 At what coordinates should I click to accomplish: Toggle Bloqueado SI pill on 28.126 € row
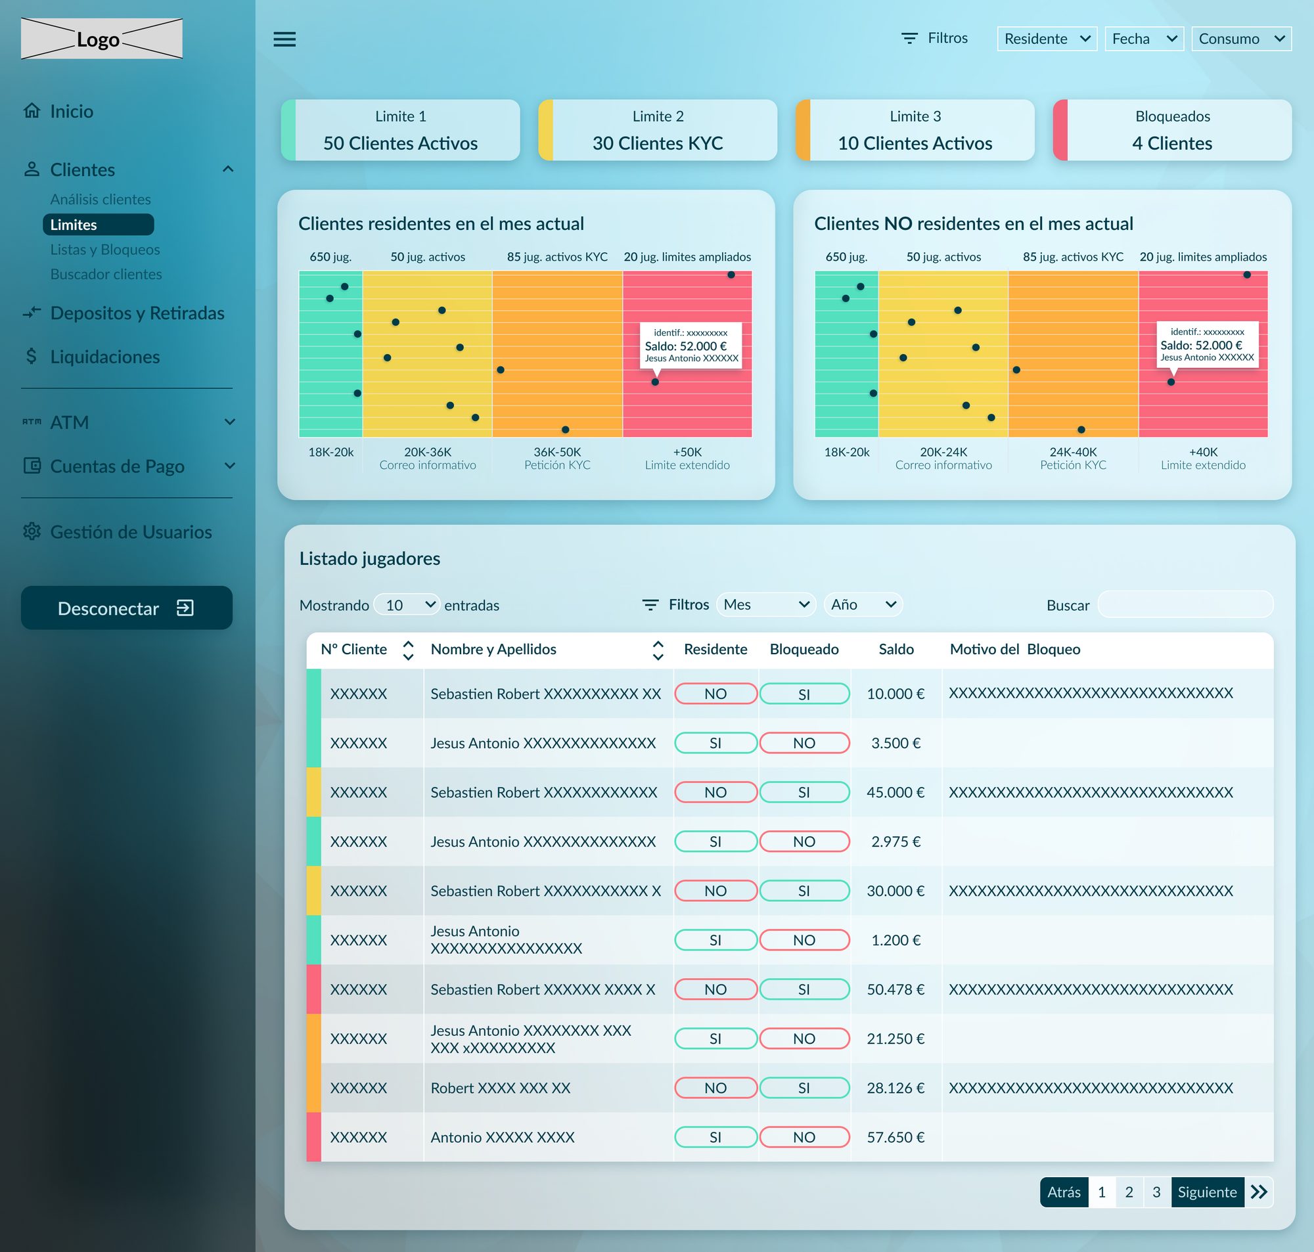pos(804,1088)
